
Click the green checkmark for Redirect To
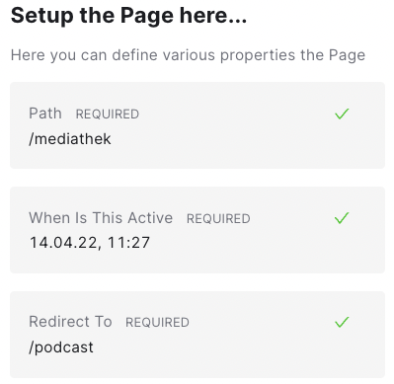coord(342,322)
